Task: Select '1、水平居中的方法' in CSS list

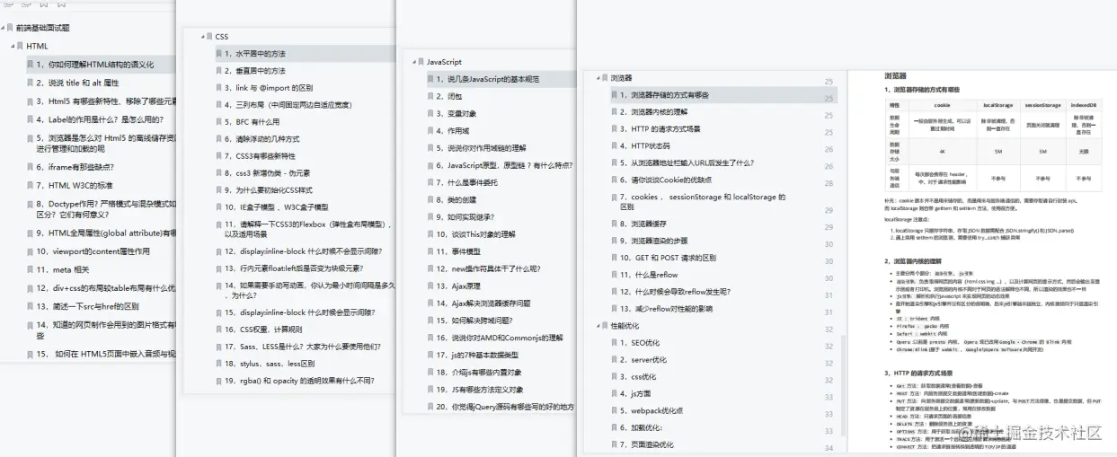Action: point(255,54)
